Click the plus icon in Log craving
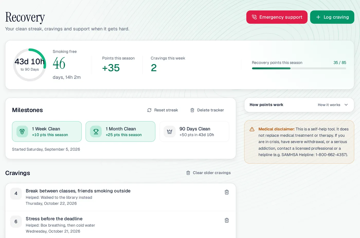 pyautogui.click(x=318, y=17)
